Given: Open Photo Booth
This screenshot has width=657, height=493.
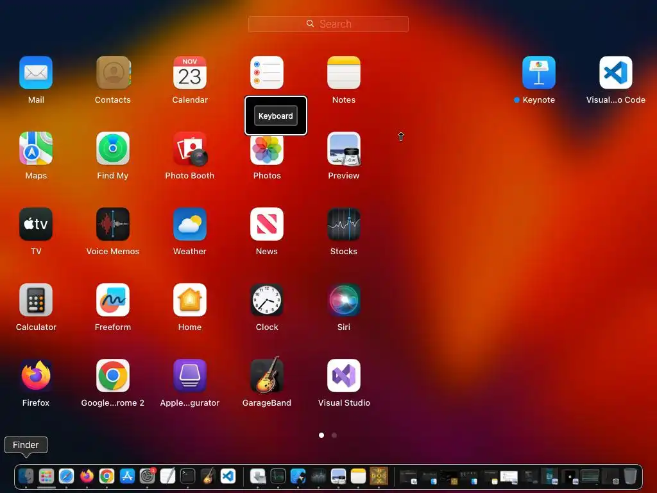Looking at the screenshot, I should (190, 149).
